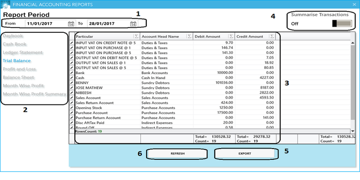Select the Sales Account credit 4593.50 cell

click(x=255, y=98)
